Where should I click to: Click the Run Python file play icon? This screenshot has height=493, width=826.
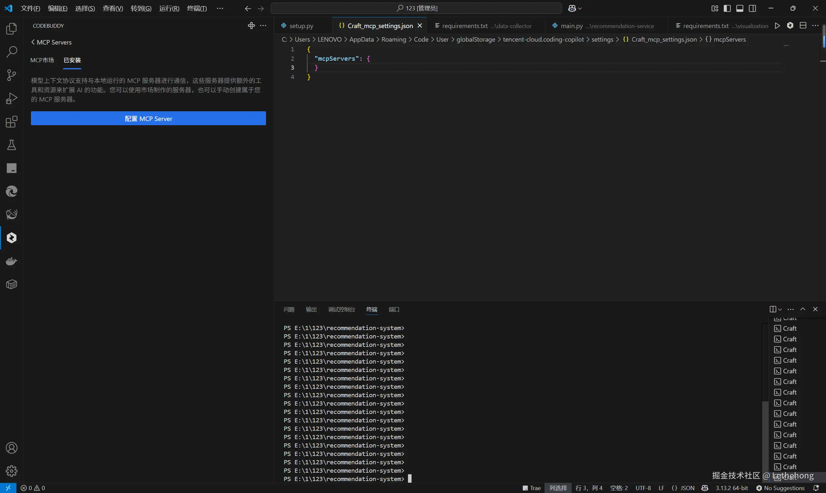777,25
